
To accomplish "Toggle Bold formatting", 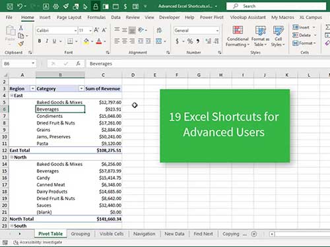I will pos(40,41).
